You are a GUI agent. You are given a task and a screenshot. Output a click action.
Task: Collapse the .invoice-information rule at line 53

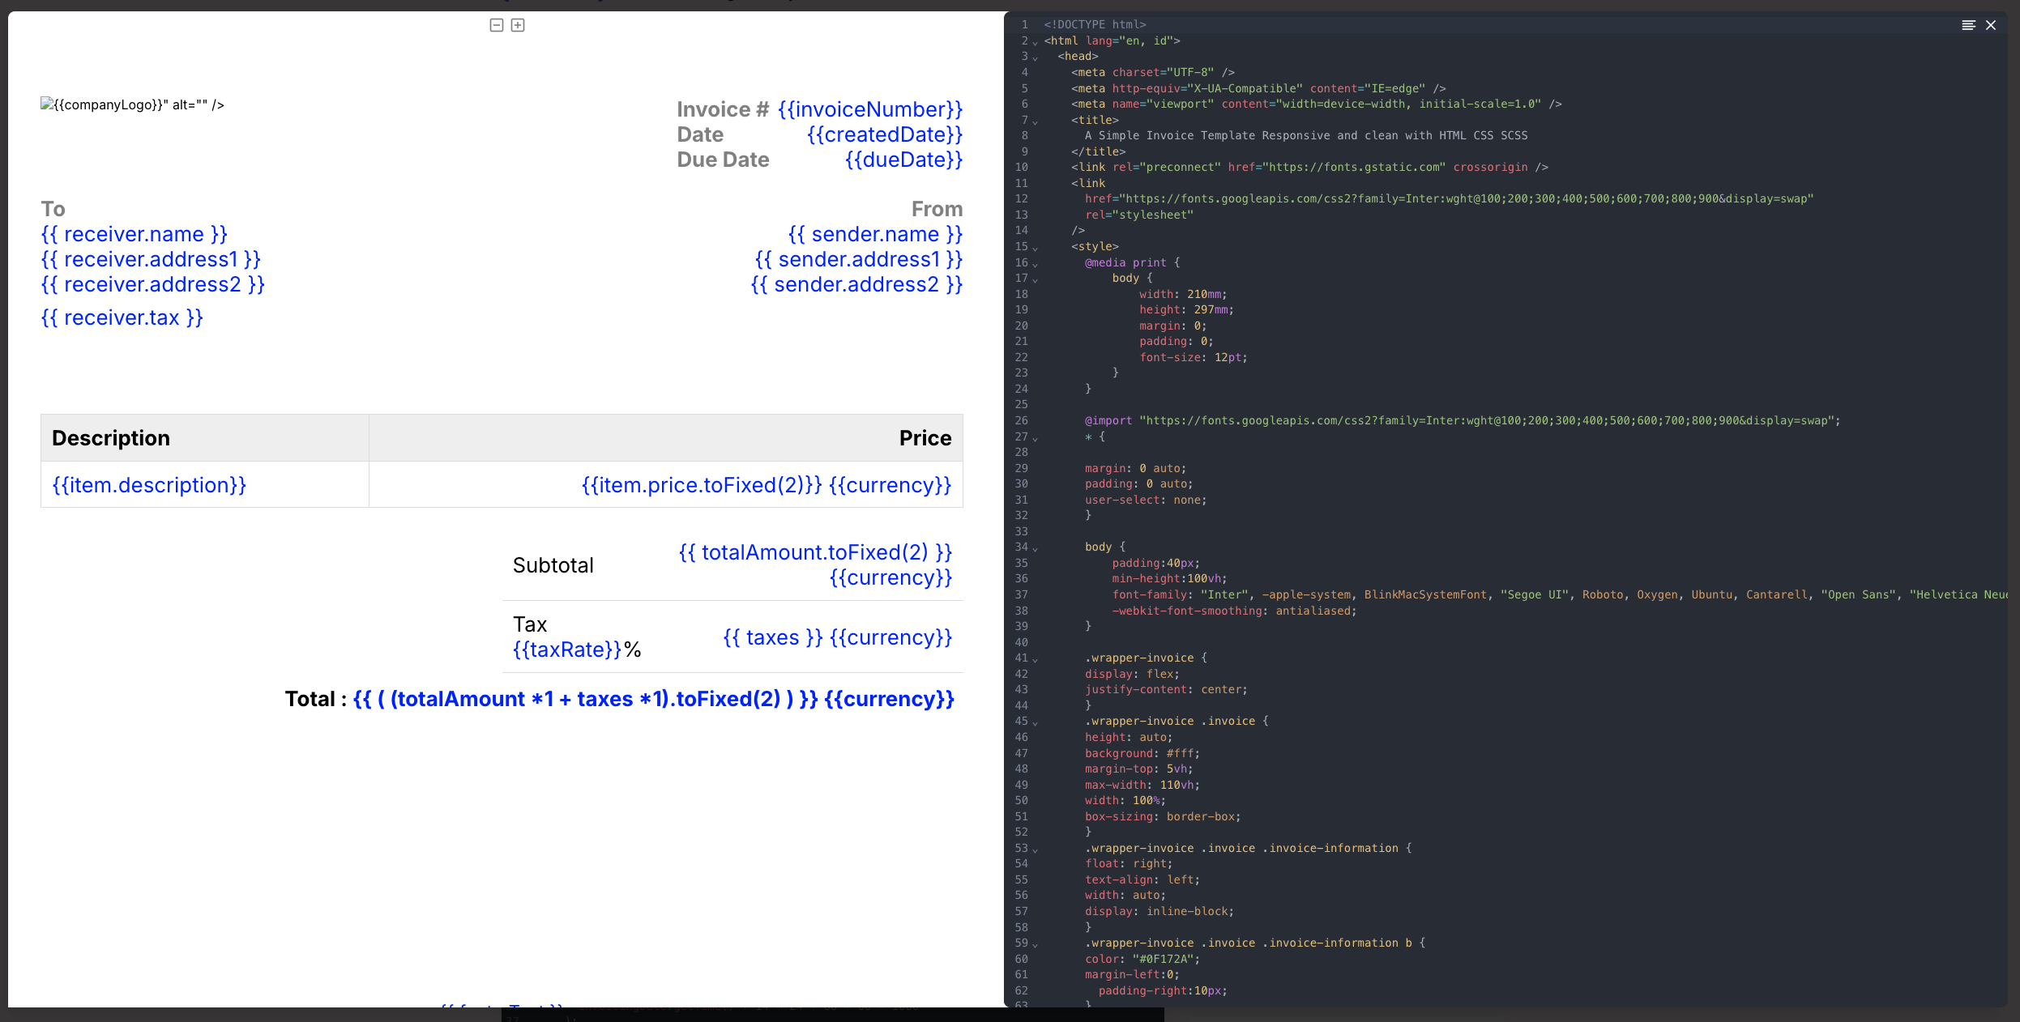(x=1035, y=850)
